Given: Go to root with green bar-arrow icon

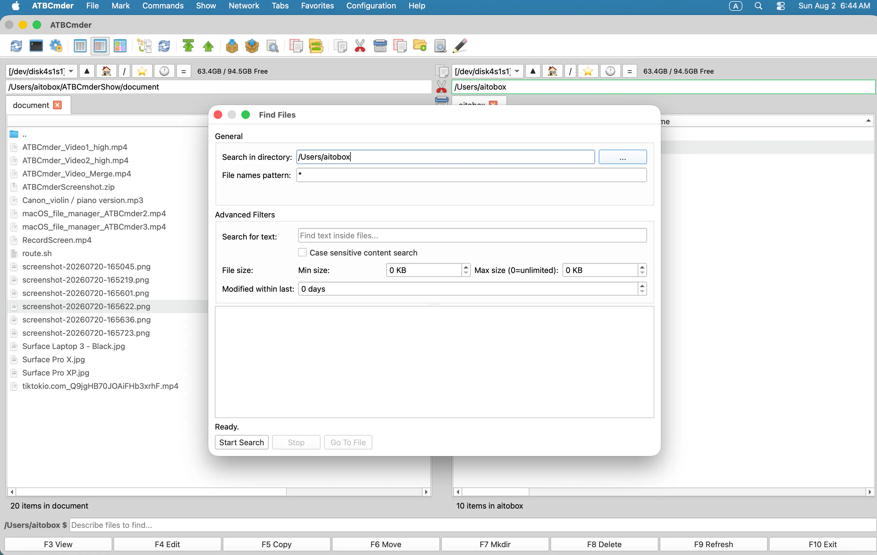Looking at the screenshot, I should [x=188, y=46].
